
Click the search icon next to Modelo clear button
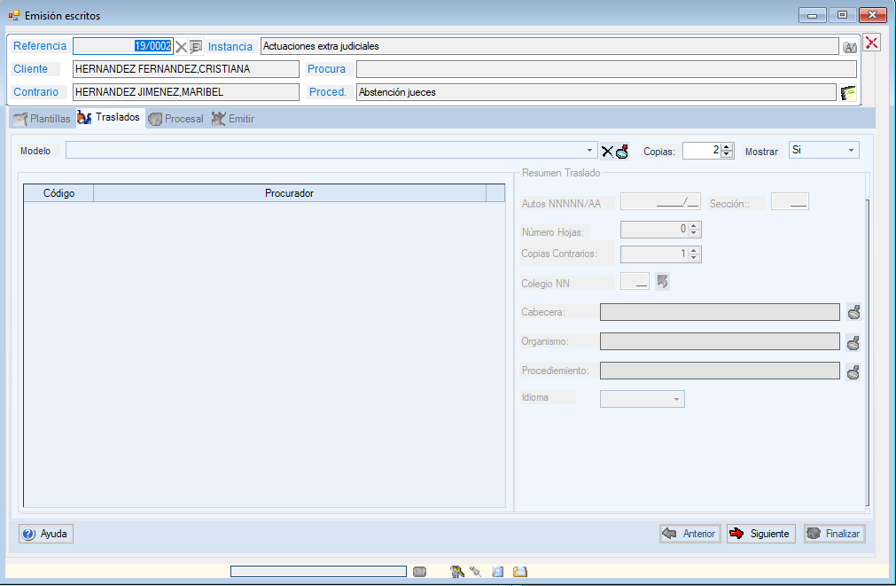click(622, 151)
